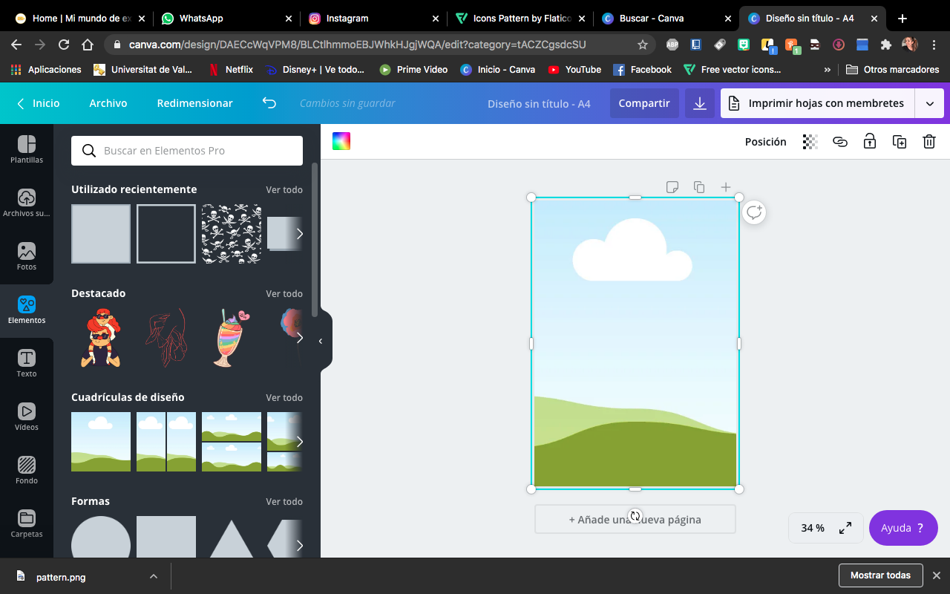Viewport: 950px width, 594px height.
Task: Go to browser home page icon
Action: (x=88, y=45)
